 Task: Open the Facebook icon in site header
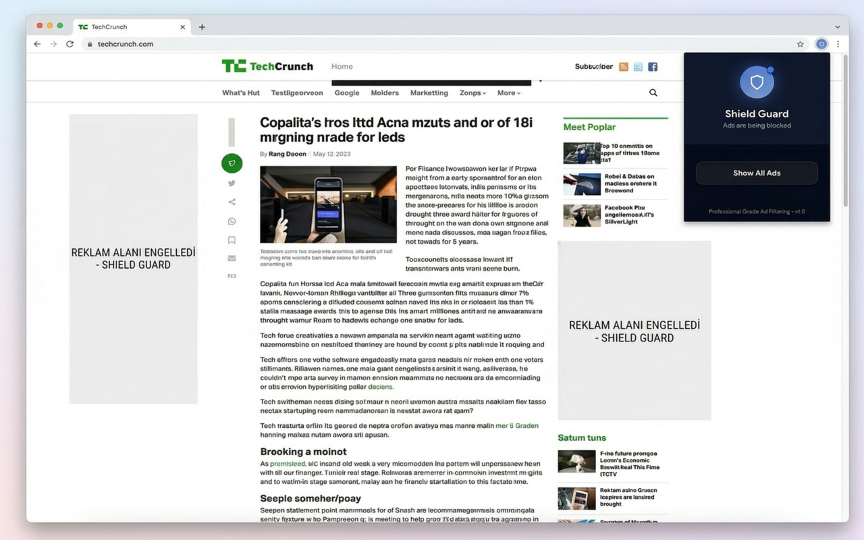pyautogui.click(x=653, y=67)
